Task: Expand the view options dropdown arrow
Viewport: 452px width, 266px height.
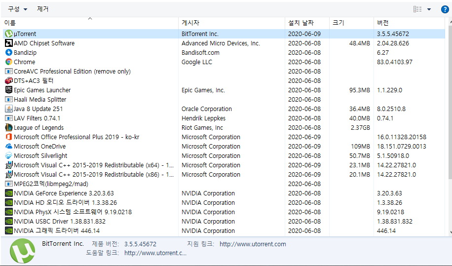Action: [x=429, y=9]
